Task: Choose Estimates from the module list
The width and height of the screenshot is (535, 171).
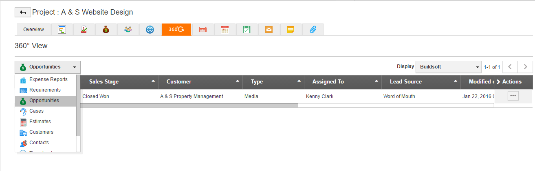Action: click(x=40, y=122)
